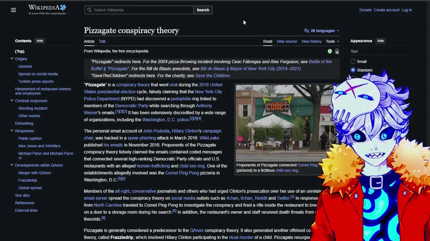Click the Wikipedia logo

point(47,10)
